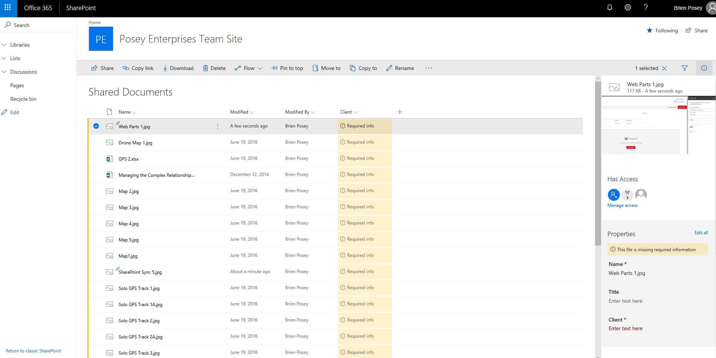
Task: Open the file SharePoint Sync 5.jpg
Action: pos(140,272)
